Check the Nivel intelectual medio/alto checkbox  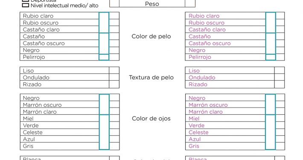pos(26,5)
